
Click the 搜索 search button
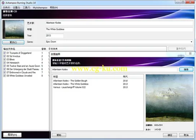[186, 69]
